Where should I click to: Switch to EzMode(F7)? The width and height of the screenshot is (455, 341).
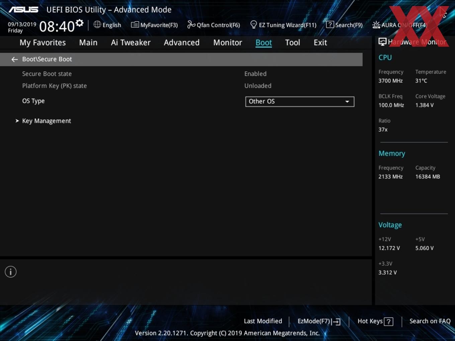pyautogui.click(x=319, y=321)
